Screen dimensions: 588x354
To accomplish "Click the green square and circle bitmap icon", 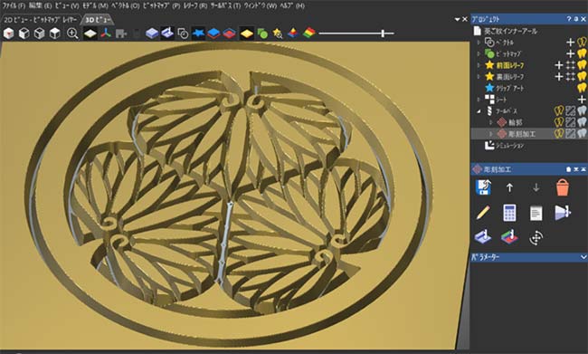I will click(x=262, y=33).
